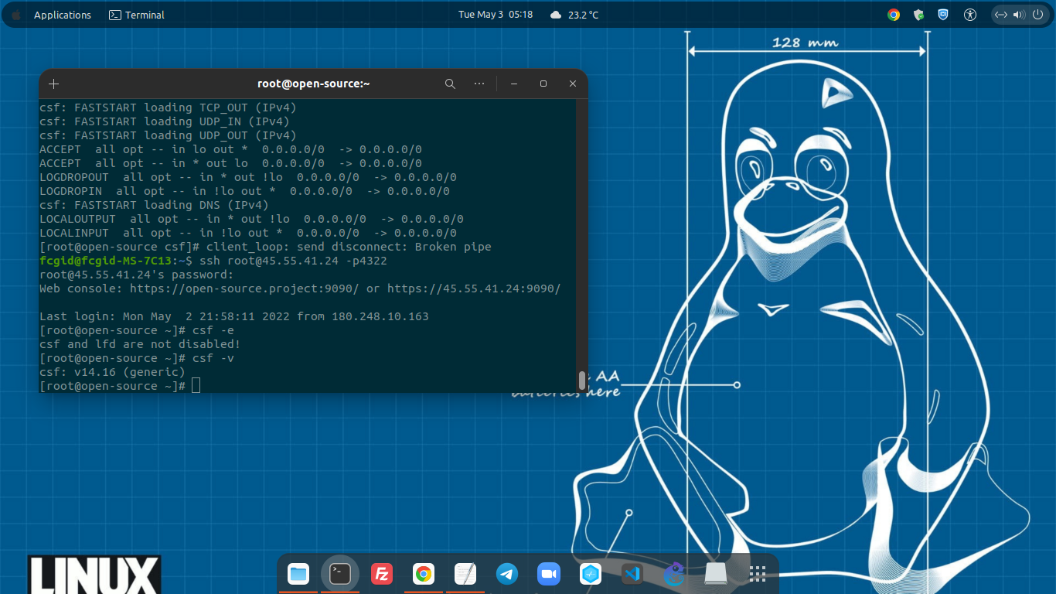
Task: Click the Chrome tray icon in top bar
Action: point(894,15)
